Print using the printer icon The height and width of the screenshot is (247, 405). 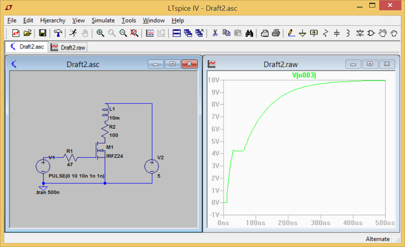[276, 33]
